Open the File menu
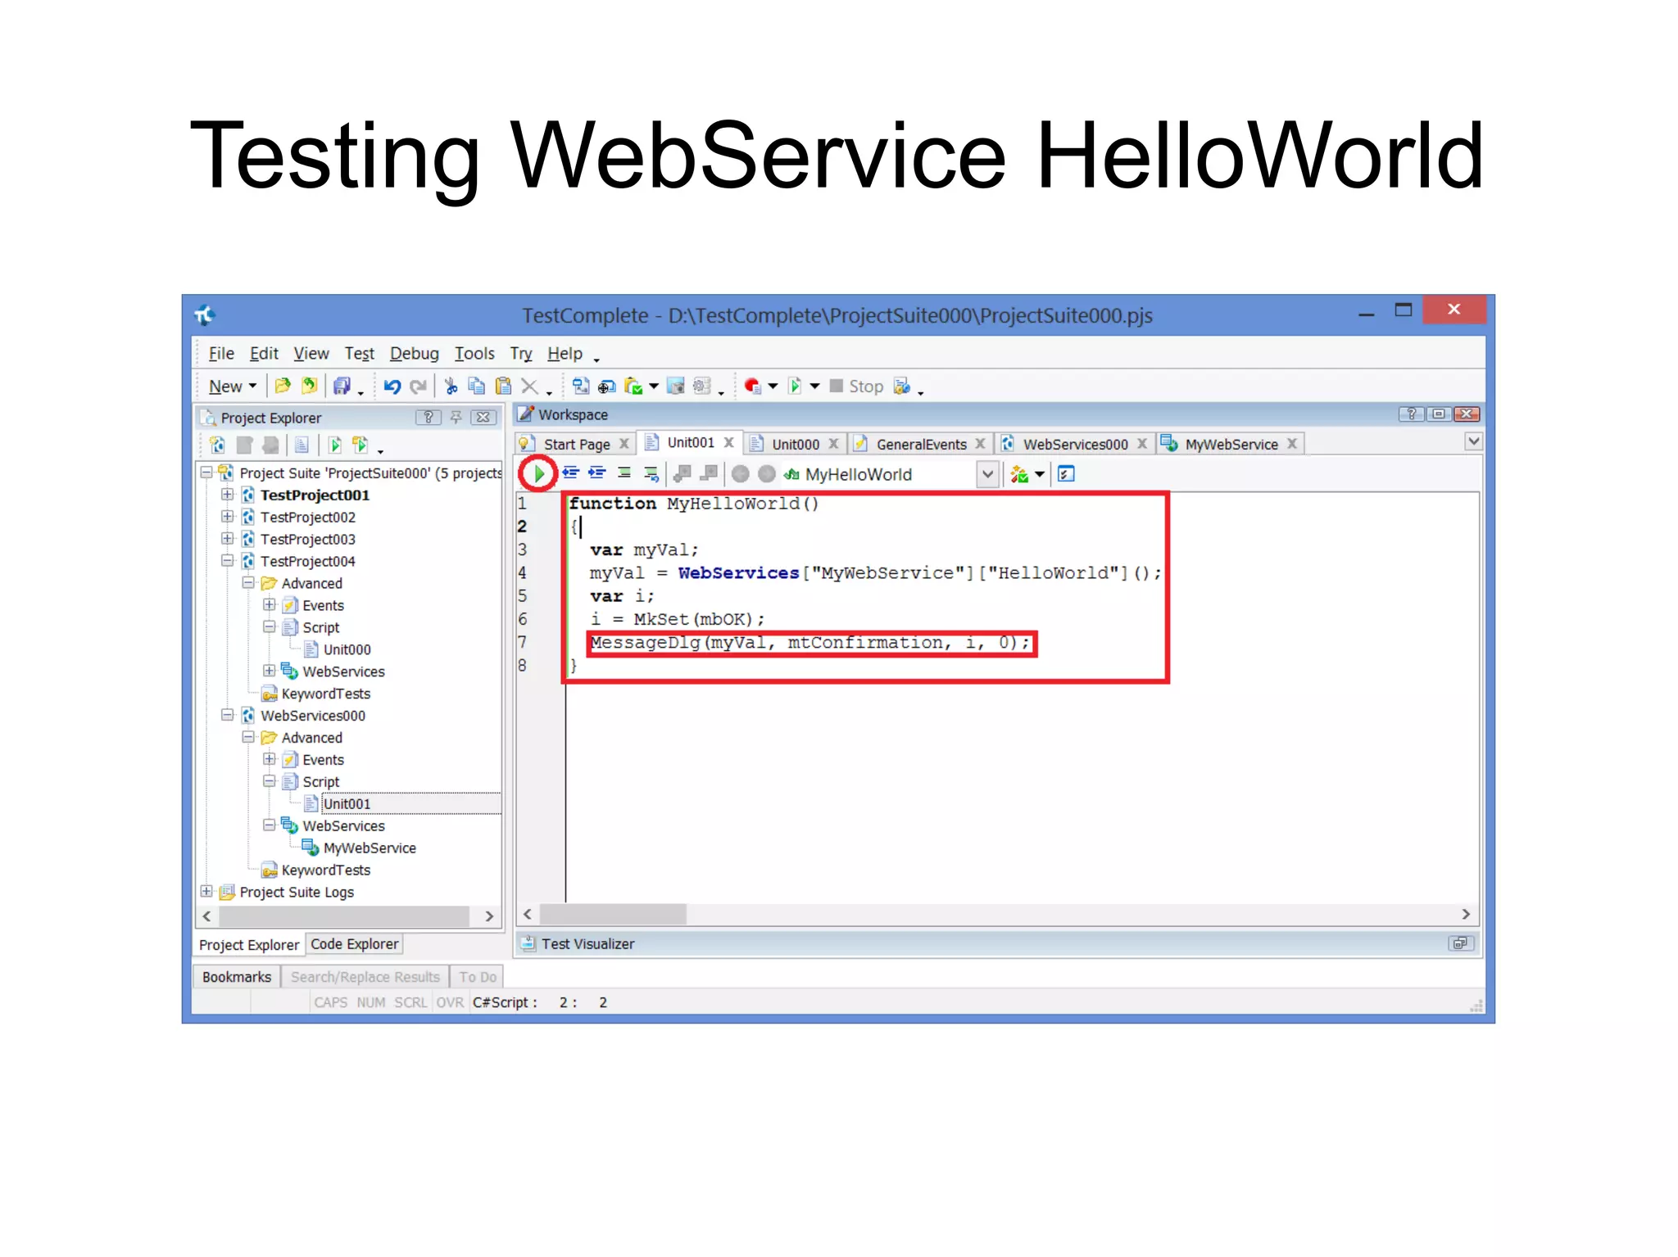This screenshot has height=1257, width=1678. pos(221,353)
